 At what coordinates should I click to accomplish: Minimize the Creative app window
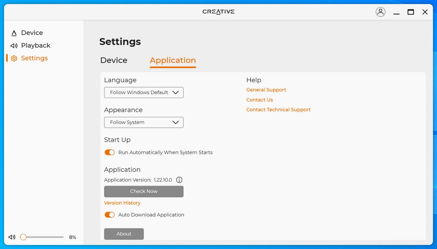tap(396, 12)
